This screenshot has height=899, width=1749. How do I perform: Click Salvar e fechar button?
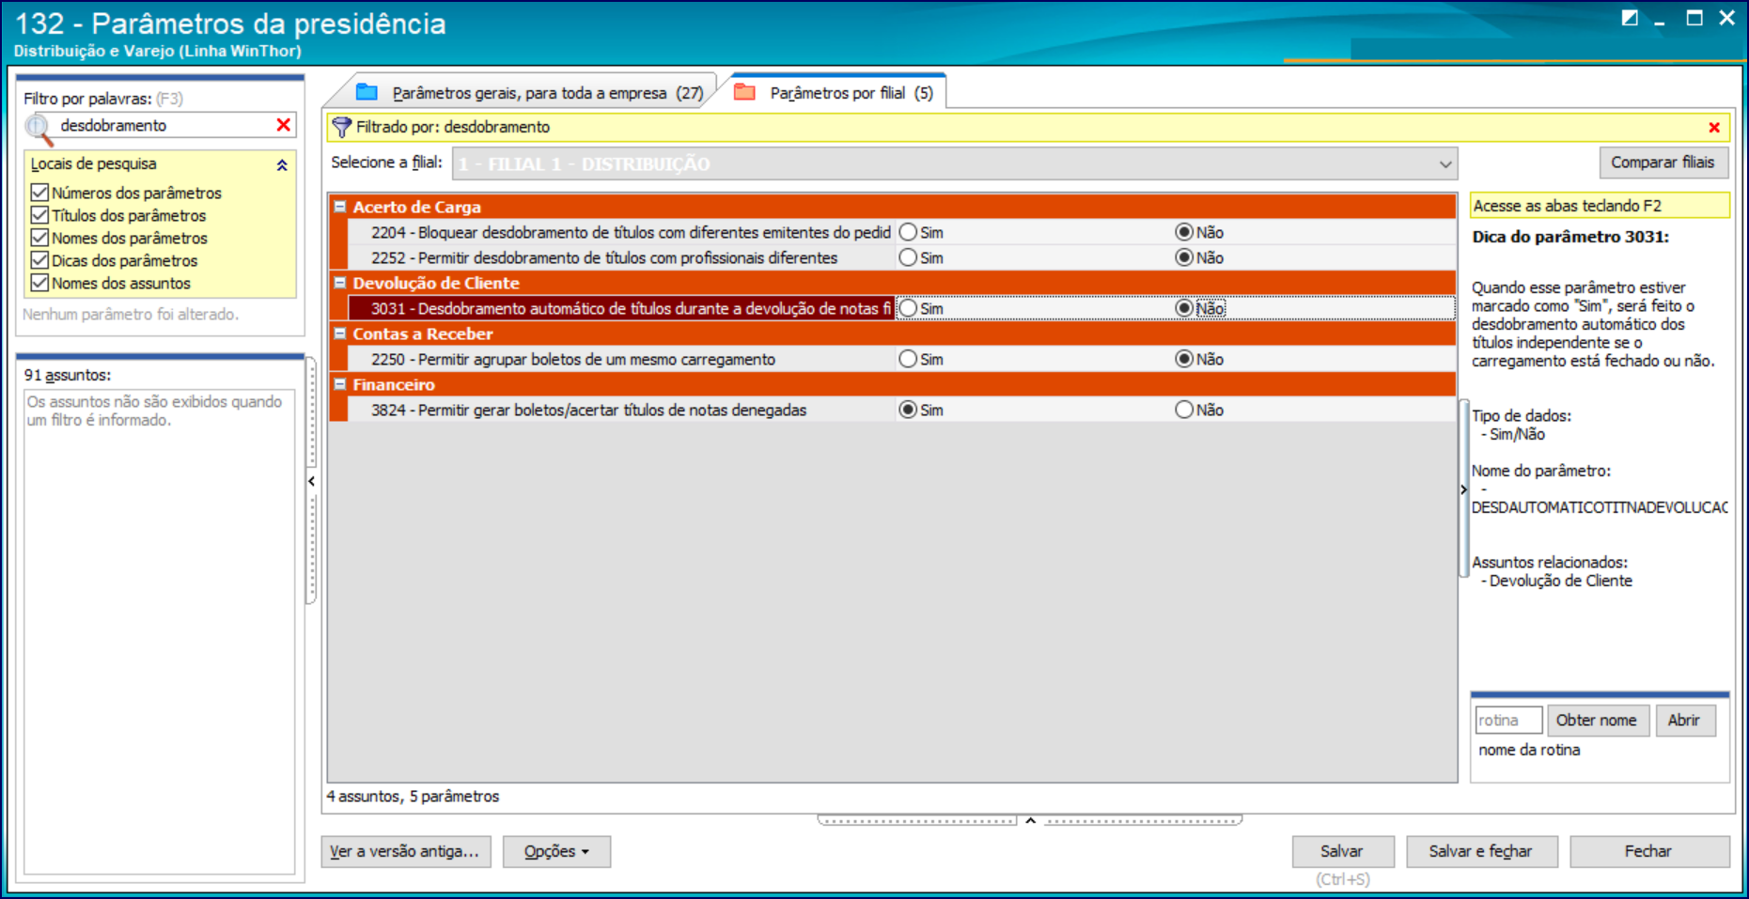click(x=1481, y=851)
